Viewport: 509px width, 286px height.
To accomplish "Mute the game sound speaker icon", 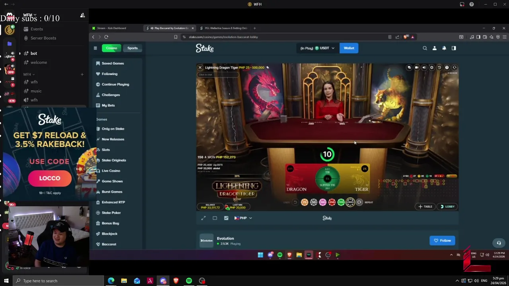I will click(424, 68).
